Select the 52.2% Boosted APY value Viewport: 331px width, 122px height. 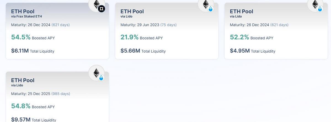tap(239, 37)
